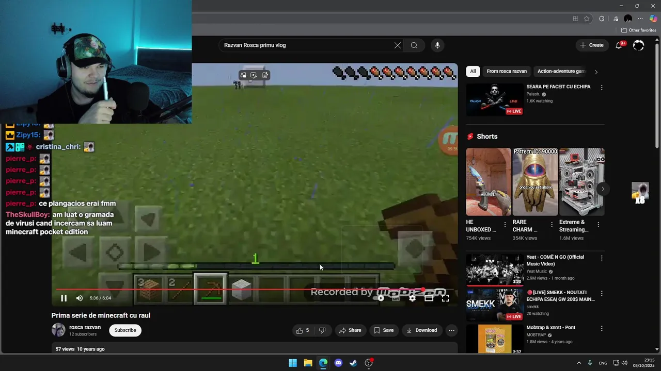Screen dimensions: 661x371
Task: Open Discord from taskbar
Action: tap(338, 363)
